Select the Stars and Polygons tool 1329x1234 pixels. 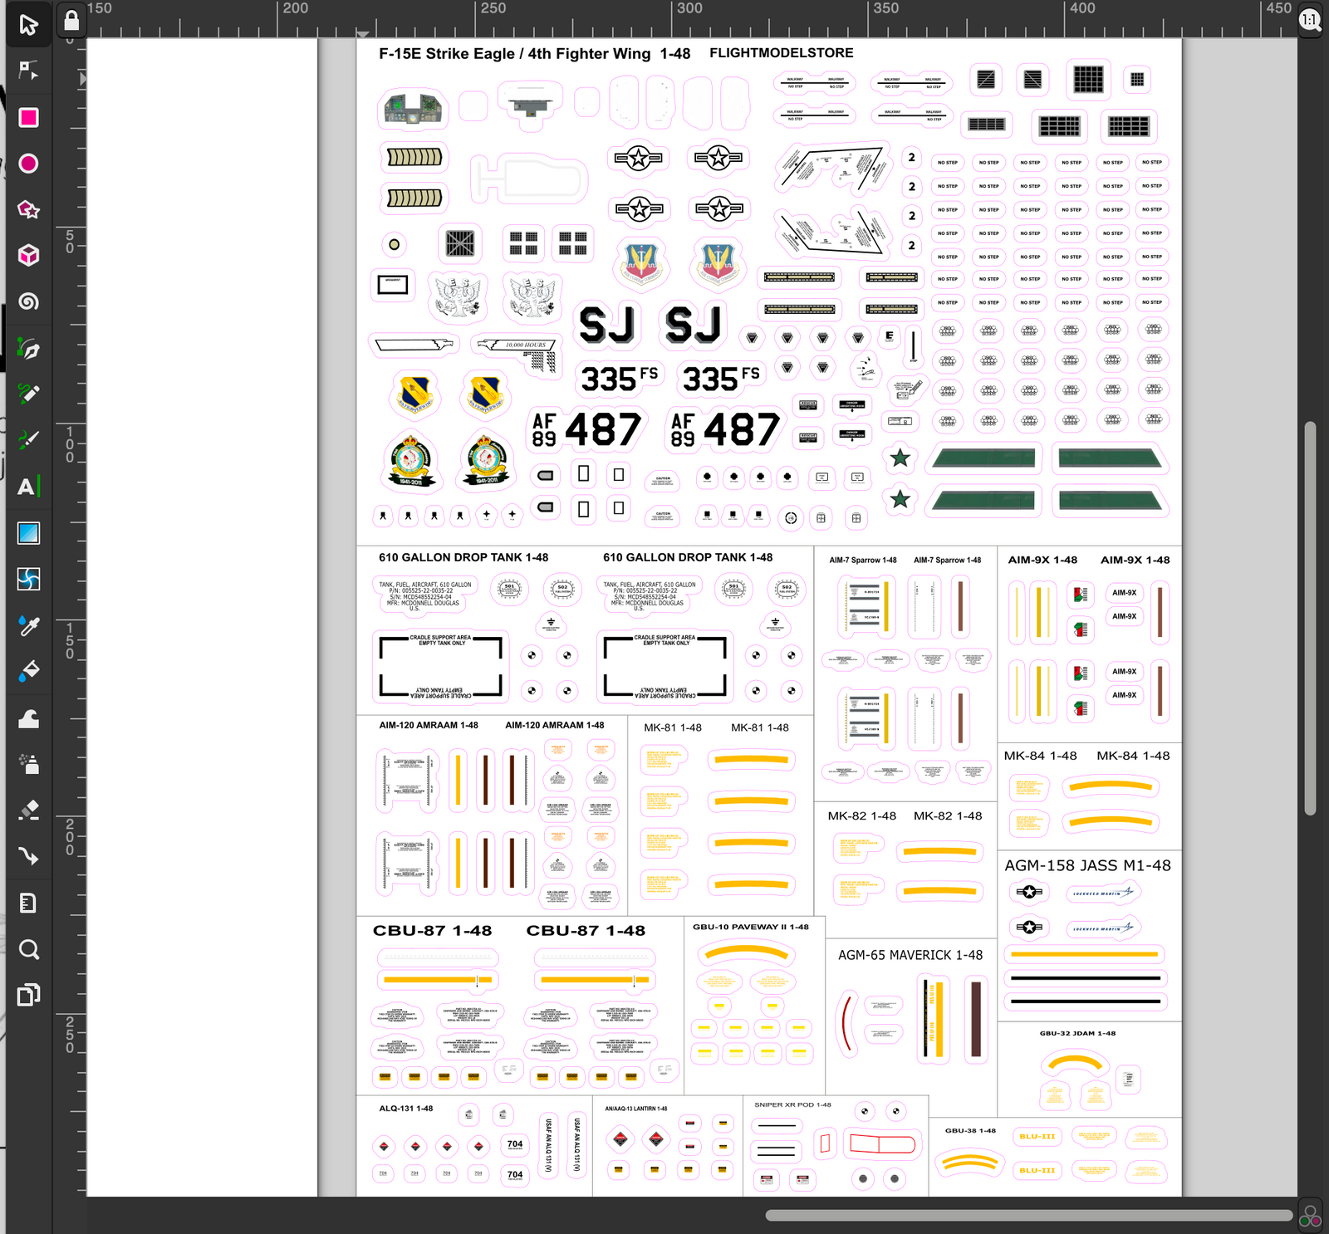pyautogui.click(x=28, y=209)
